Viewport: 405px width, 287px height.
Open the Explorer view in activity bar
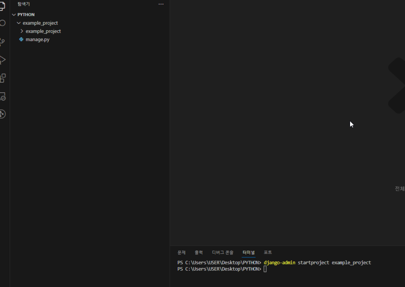(x=2, y=6)
